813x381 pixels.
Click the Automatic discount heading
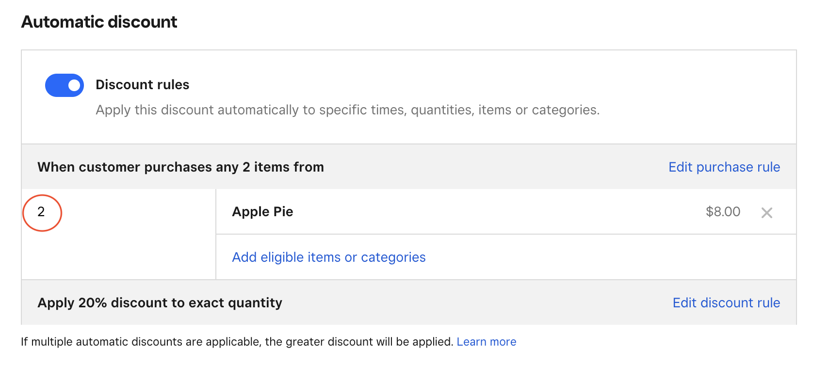pos(99,22)
